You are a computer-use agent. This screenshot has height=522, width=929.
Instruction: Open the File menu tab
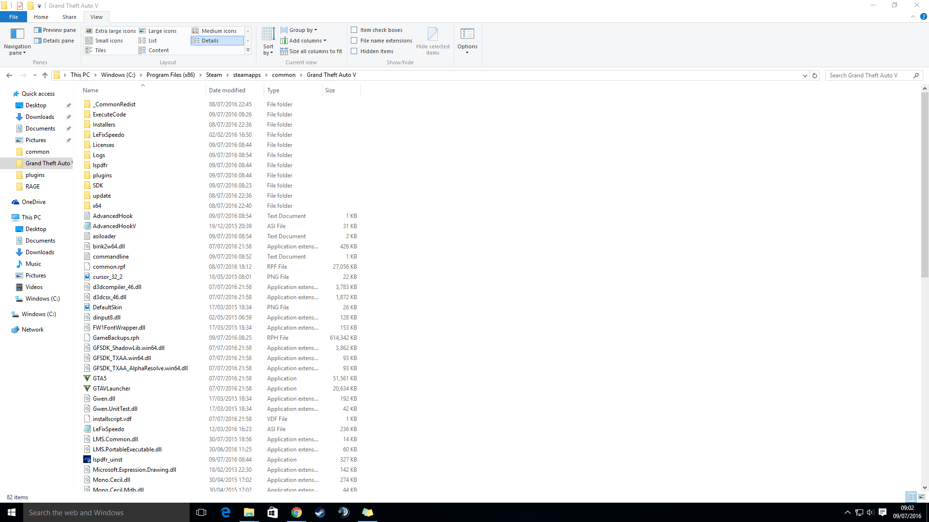14,17
